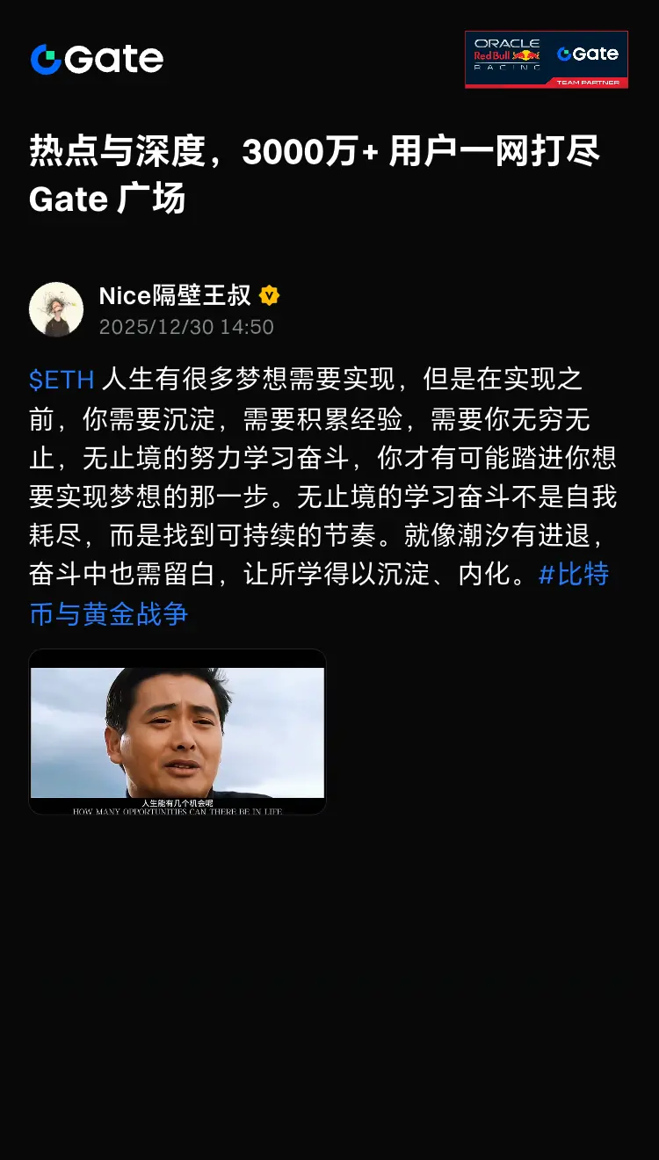This screenshot has height=1160, width=659.
Task: Open the $ETH ticker link
Action: [x=62, y=380]
